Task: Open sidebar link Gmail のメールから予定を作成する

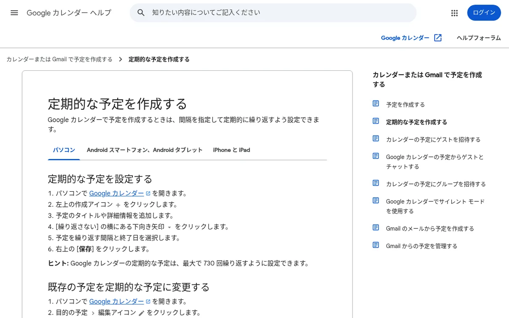Action: [x=430, y=229]
